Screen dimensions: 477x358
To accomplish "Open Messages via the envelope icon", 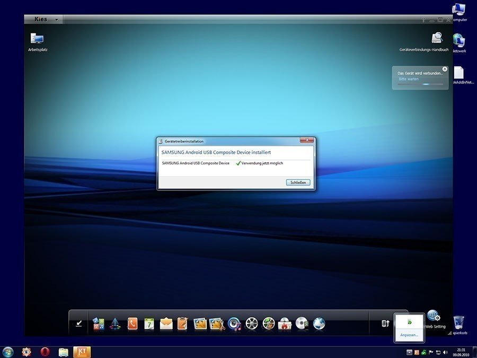I will point(166,324).
